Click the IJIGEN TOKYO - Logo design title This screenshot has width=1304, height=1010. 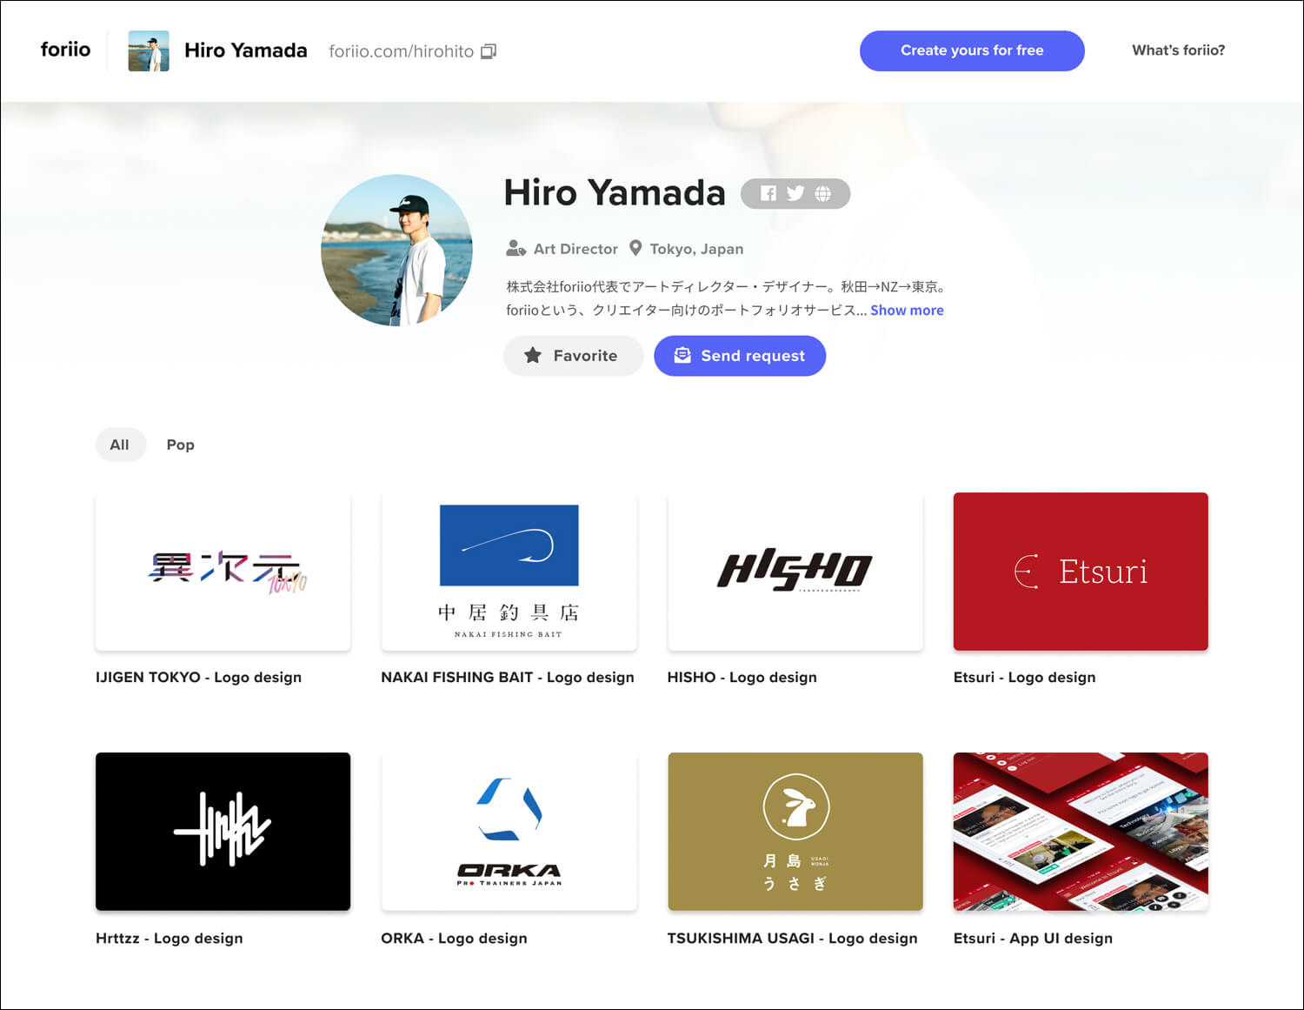pyautogui.click(x=198, y=678)
